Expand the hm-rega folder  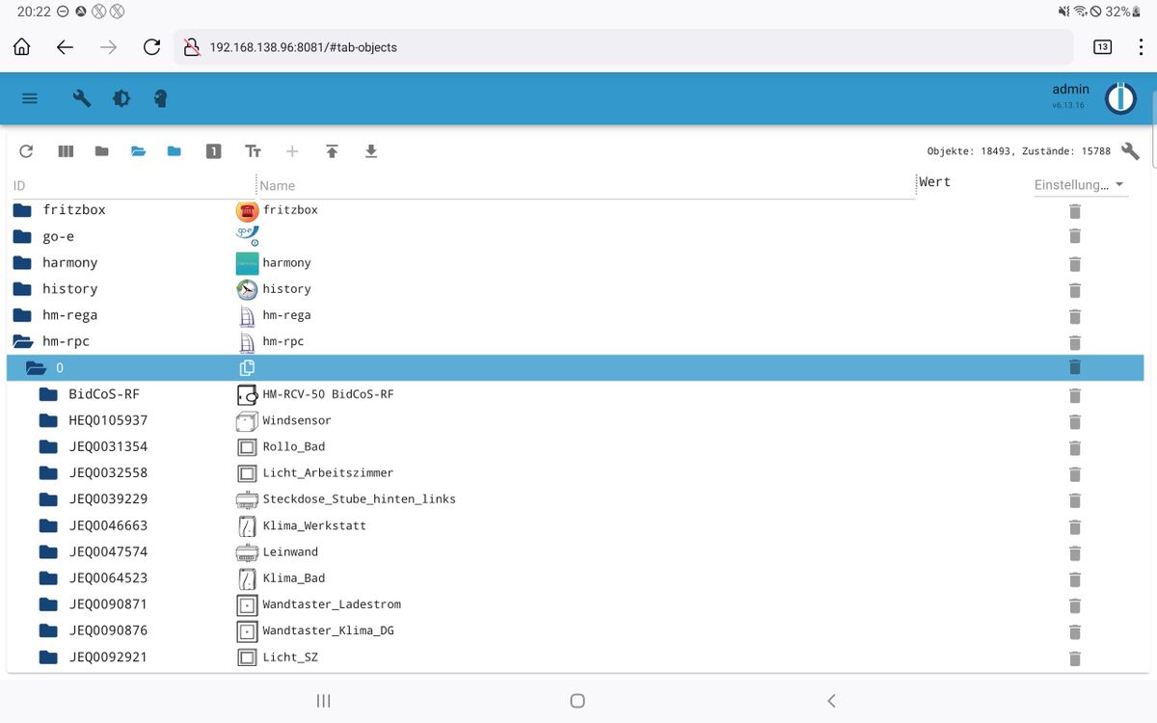22,315
